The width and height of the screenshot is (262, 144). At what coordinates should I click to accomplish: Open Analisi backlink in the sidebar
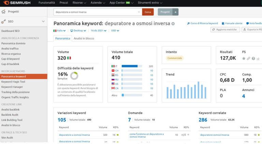coord(10,110)
